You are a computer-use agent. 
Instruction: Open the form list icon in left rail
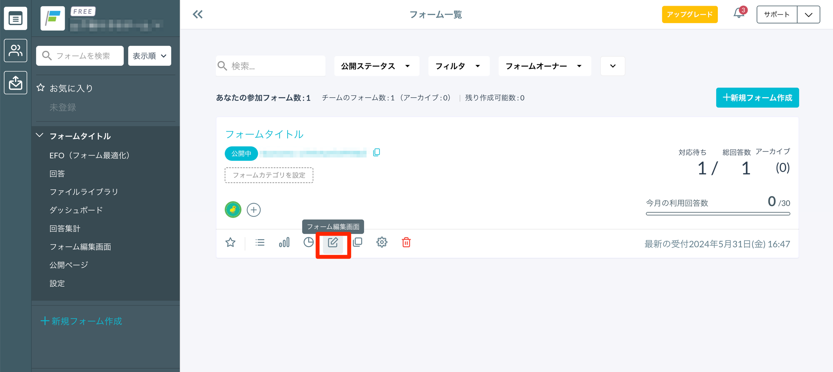click(x=15, y=18)
